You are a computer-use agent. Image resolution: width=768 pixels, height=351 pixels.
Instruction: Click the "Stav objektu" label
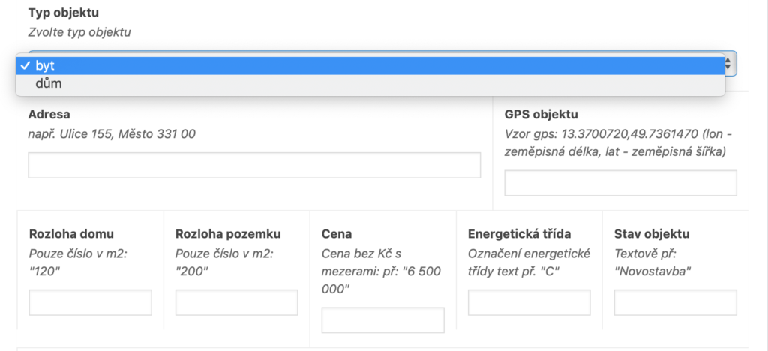tap(652, 233)
